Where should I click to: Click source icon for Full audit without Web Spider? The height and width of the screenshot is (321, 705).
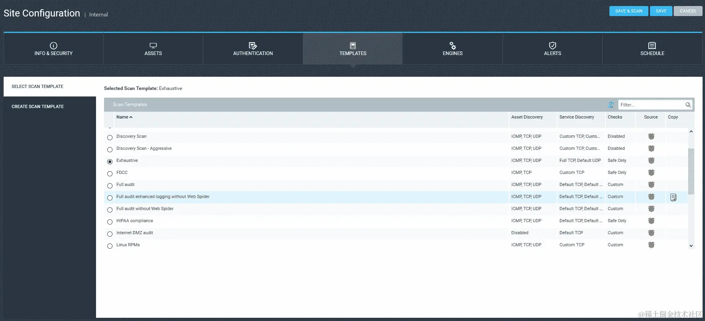[x=651, y=209]
